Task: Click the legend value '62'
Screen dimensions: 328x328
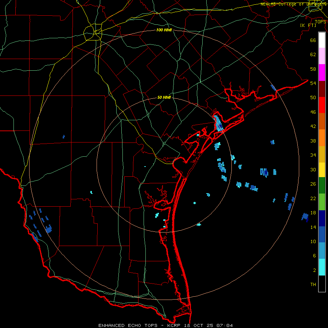Action: [313, 55]
